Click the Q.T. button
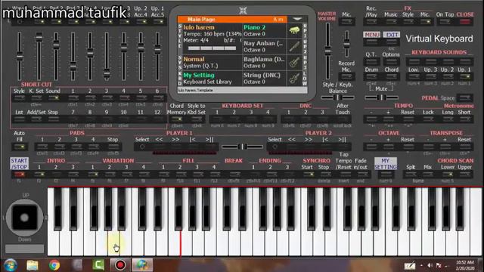484x272 pixels. pyautogui.click(x=371, y=62)
